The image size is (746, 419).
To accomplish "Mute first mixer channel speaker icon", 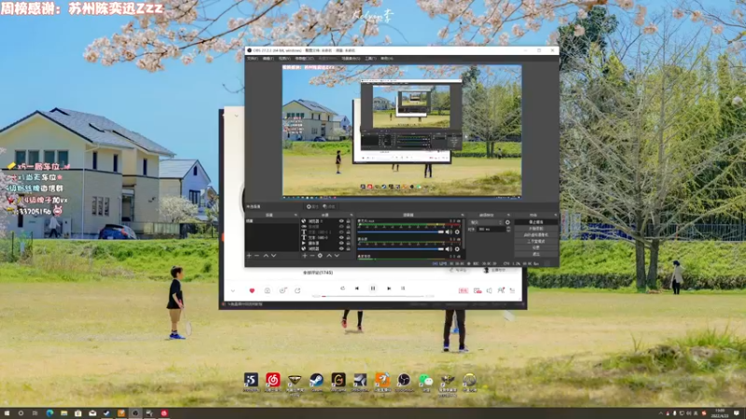I will pos(449,232).
